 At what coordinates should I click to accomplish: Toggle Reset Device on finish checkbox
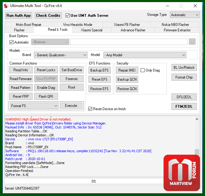(90, 109)
